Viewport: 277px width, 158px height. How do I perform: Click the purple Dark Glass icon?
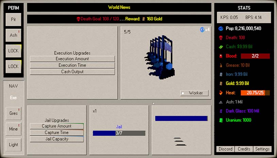(x=220, y=111)
